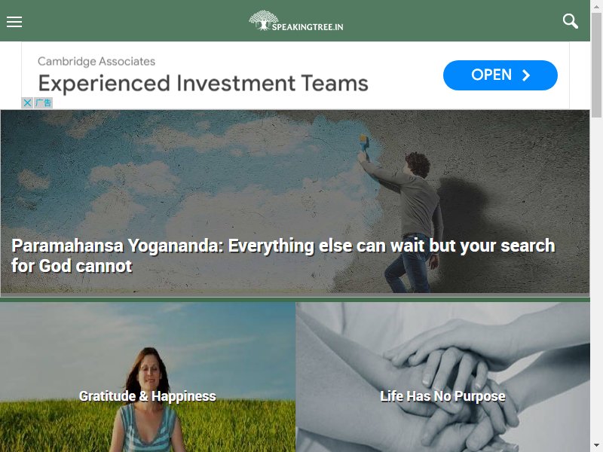Click the vertical scrollbar thumb
Image resolution: width=603 pixels, height=452 pixels.
point(596,65)
